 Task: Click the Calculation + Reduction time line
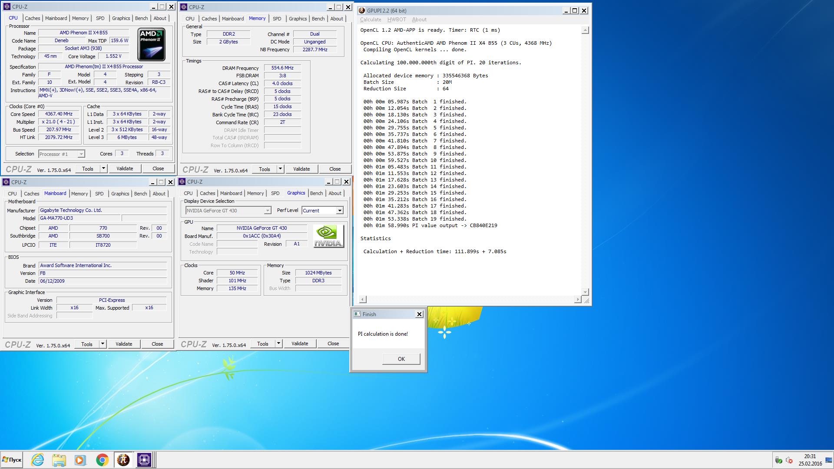[x=435, y=251]
